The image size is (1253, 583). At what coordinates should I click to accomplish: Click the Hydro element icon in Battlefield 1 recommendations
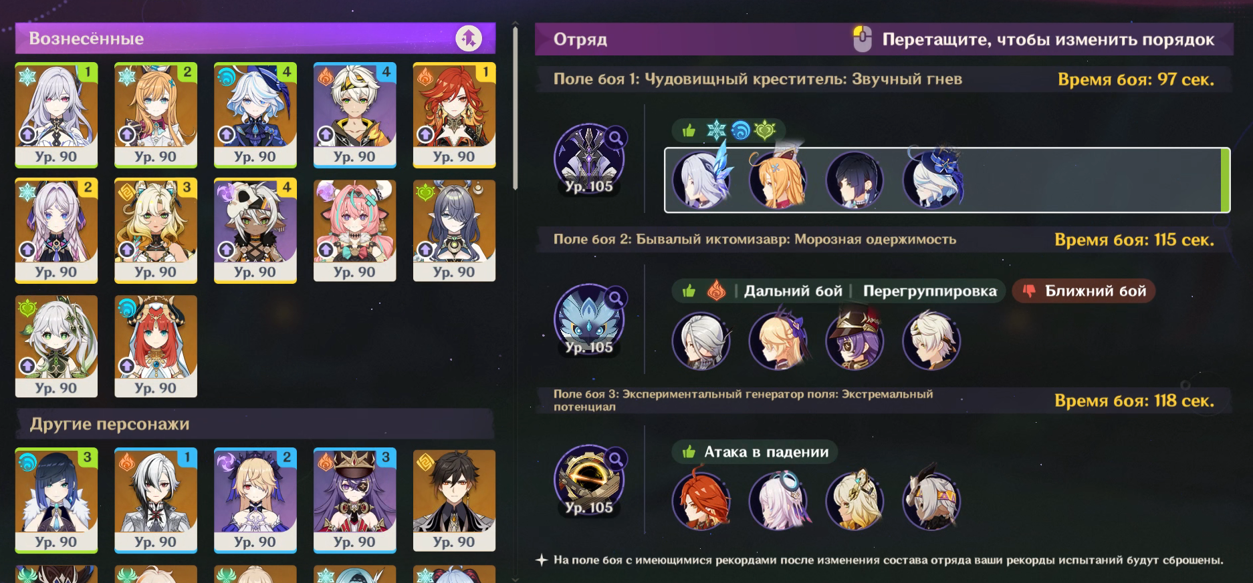(740, 130)
